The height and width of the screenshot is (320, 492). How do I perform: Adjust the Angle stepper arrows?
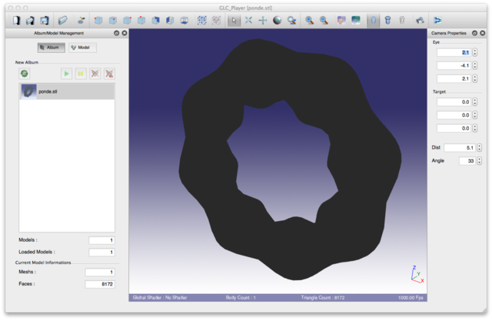coord(479,161)
